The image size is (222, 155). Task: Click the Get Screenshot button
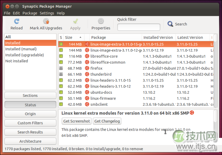77,121
